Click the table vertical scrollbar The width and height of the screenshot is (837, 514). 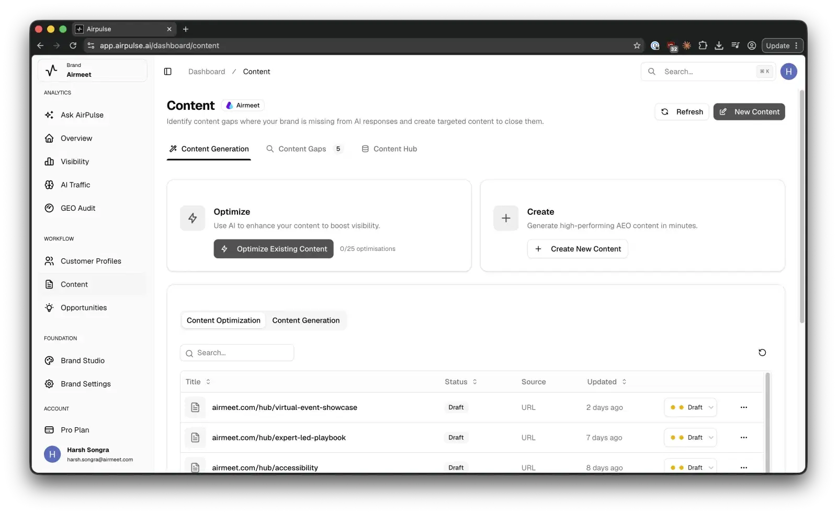(767, 422)
